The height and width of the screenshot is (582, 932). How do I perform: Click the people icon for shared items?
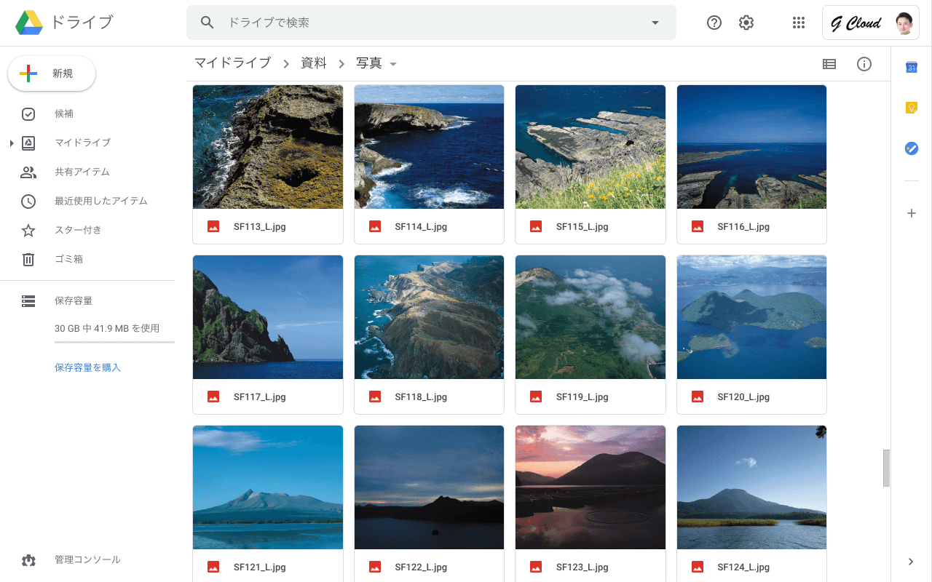tap(28, 172)
